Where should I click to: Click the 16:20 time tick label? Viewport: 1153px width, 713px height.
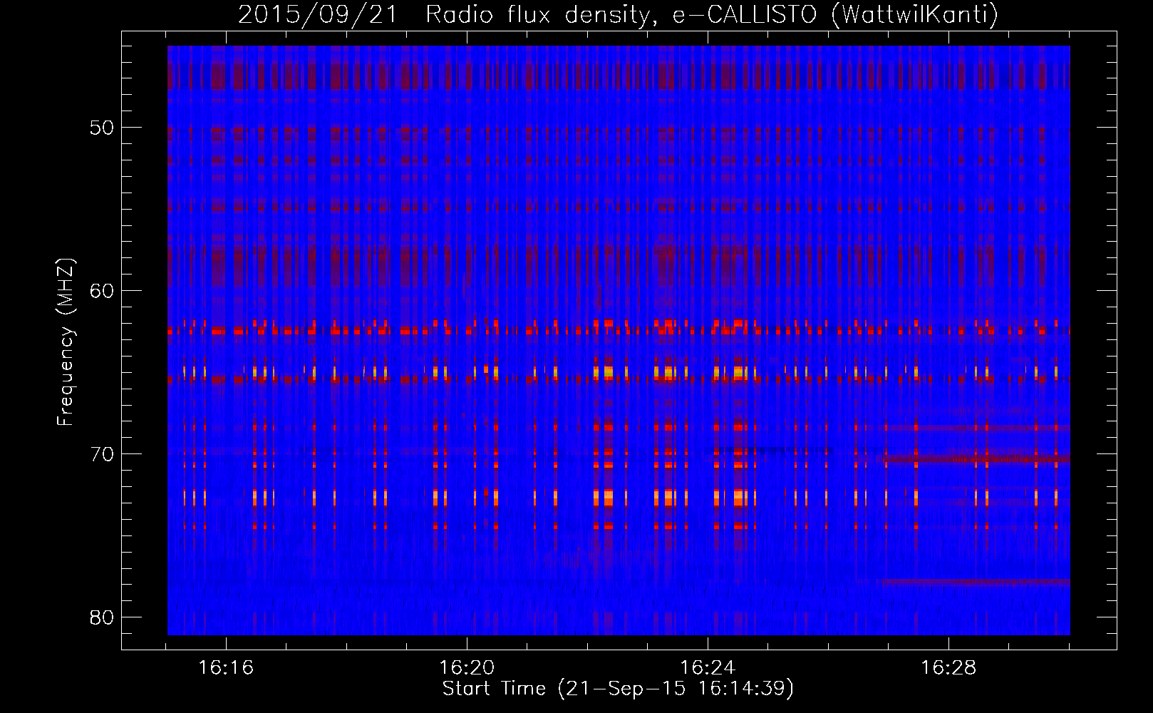[x=467, y=668]
